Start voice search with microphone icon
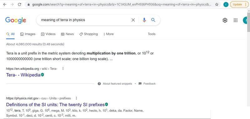The height and width of the screenshot is (119, 250). pos(144,20)
